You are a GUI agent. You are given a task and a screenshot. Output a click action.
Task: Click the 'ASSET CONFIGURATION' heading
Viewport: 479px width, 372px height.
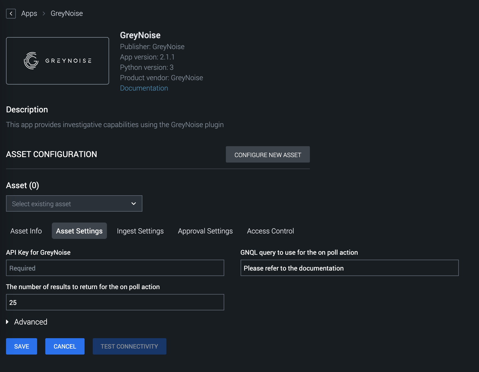pos(52,154)
